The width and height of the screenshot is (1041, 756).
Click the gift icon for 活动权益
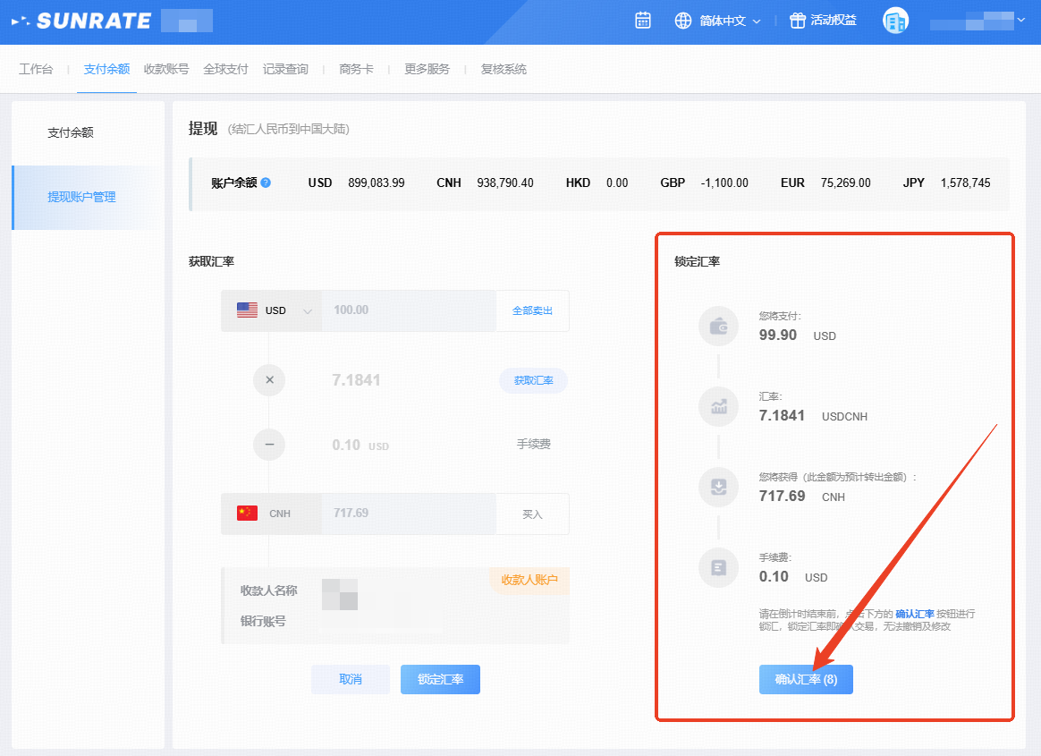coord(798,21)
